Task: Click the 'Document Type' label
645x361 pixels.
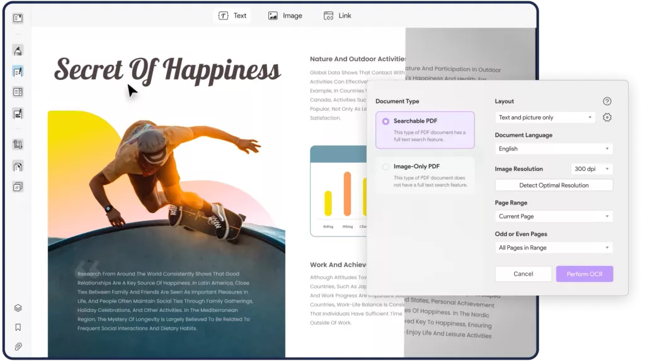Action: coord(397,101)
